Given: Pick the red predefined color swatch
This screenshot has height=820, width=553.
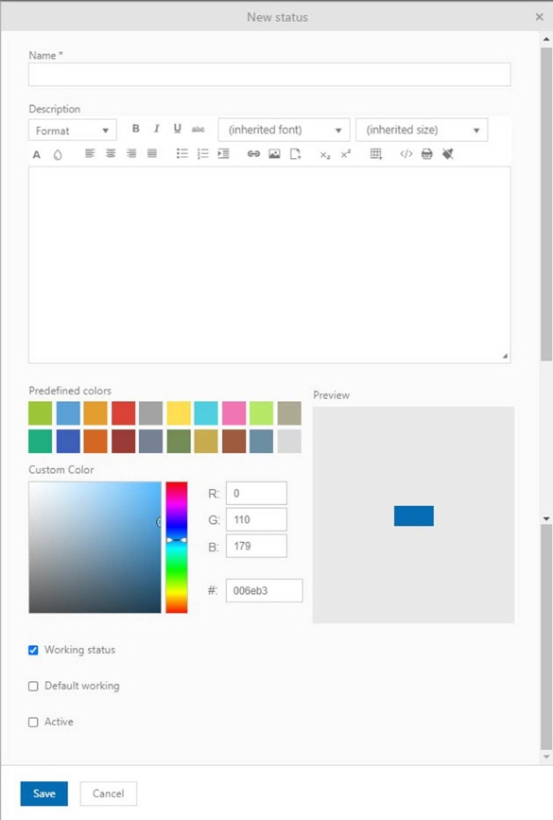Looking at the screenshot, I should (123, 413).
